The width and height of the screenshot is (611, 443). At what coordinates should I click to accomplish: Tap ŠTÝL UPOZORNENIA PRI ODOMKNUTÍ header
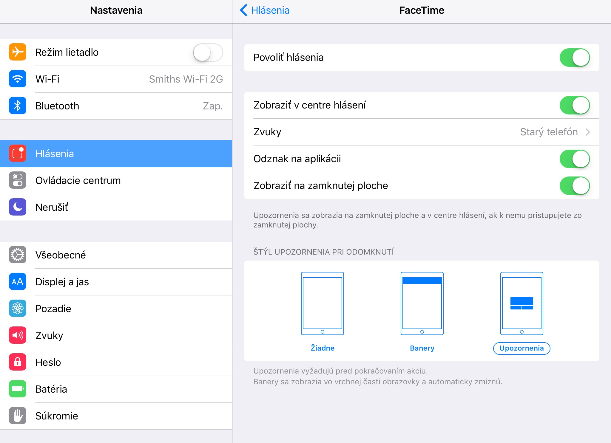324,252
